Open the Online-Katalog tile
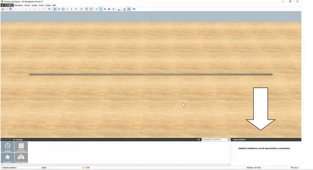The width and height of the screenshot is (313, 170). tap(21, 158)
